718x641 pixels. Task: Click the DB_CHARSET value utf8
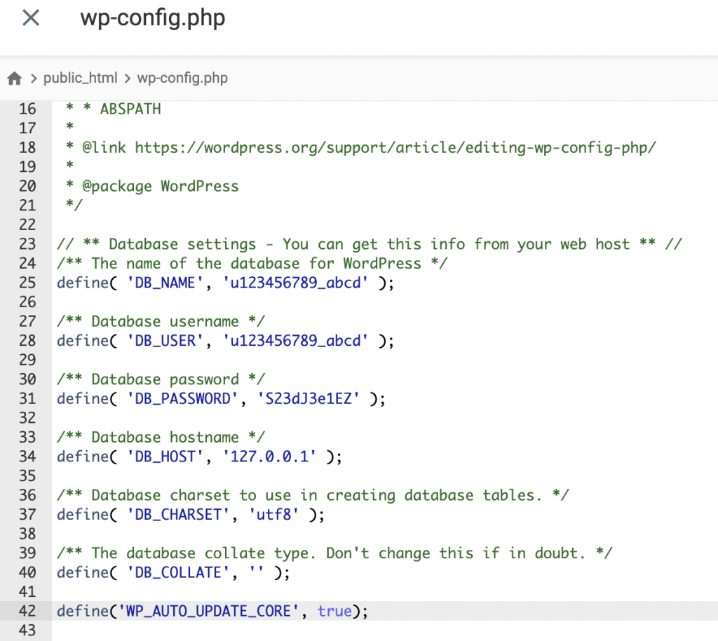tap(280, 514)
